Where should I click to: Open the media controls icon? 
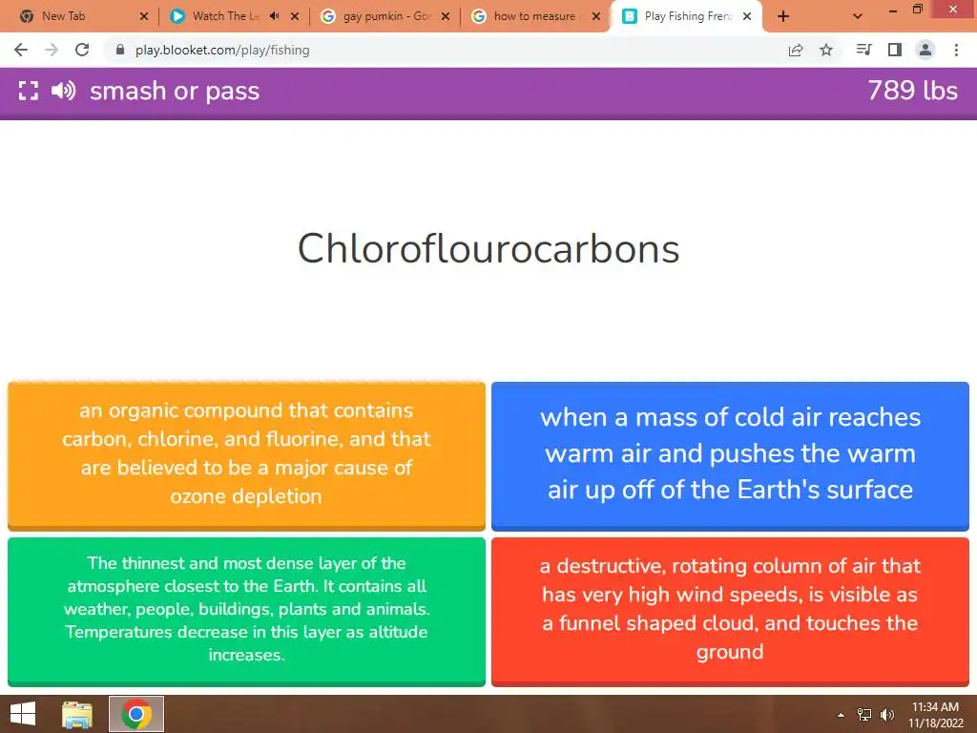(x=864, y=50)
